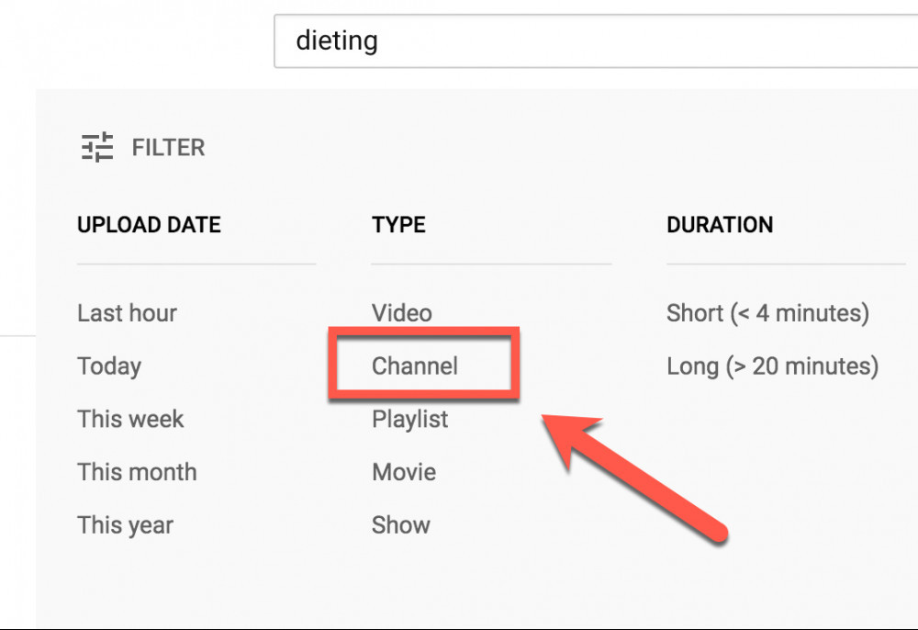Select Long duration over 20 minutes
The height and width of the screenshot is (630, 918).
tap(771, 366)
